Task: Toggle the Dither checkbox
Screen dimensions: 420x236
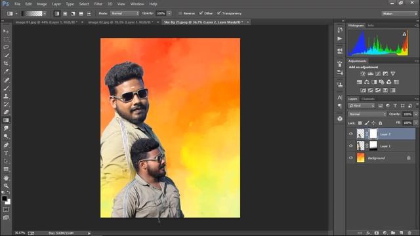Action: point(201,13)
